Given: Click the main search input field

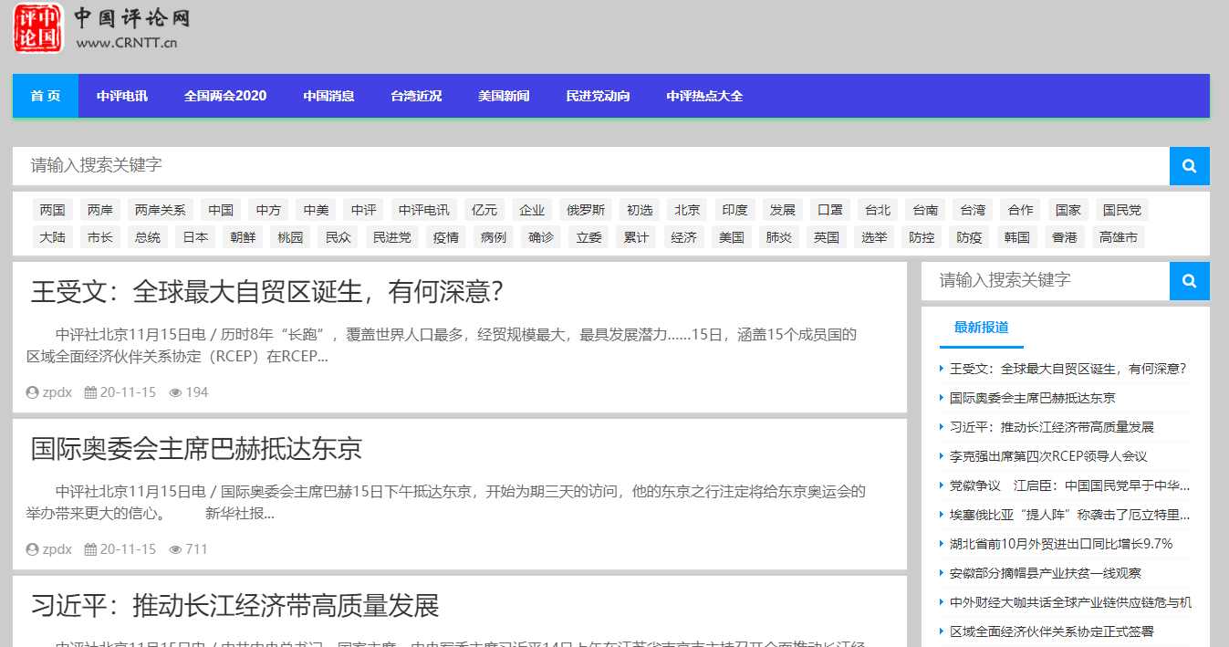Looking at the screenshot, I should pyautogui.click(x=547, y=165).
